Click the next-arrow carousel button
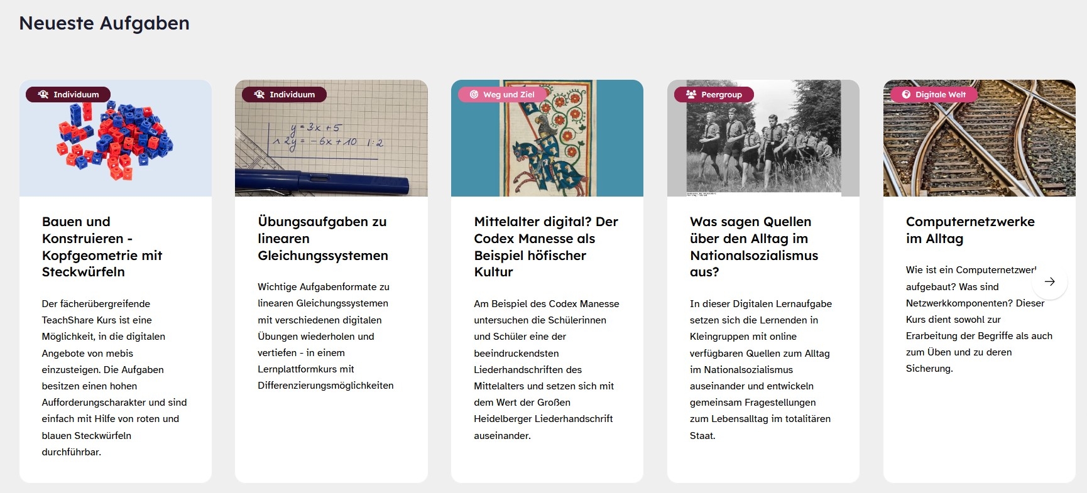Viewport: 1087px width, 493px height. (1049, 281)
